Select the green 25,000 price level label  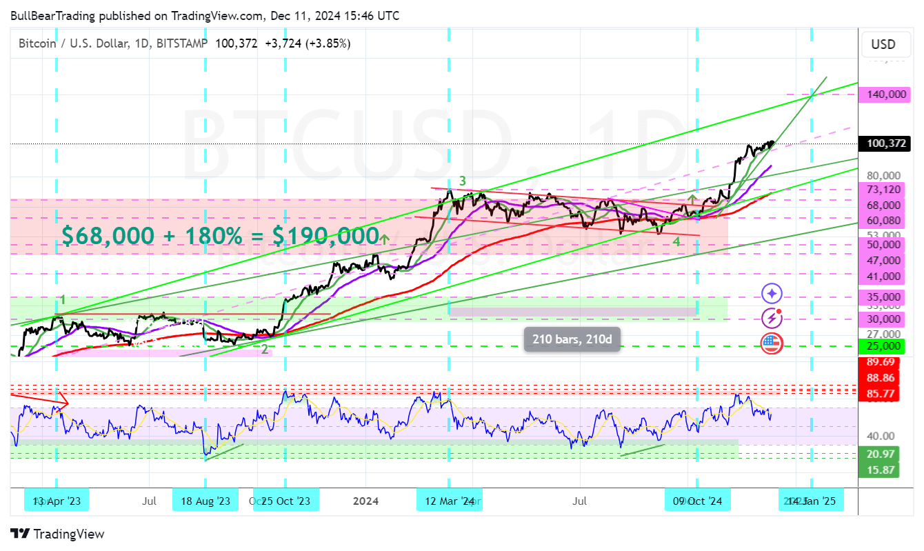pos(885,345)
